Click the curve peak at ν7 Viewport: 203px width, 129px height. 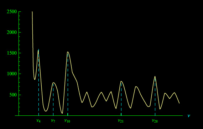[53, 83]
